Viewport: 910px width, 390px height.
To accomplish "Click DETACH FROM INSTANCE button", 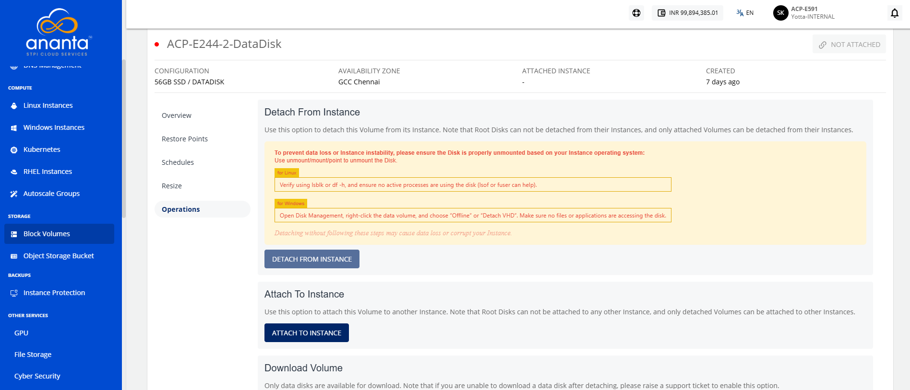I will [x=312, y=259].
